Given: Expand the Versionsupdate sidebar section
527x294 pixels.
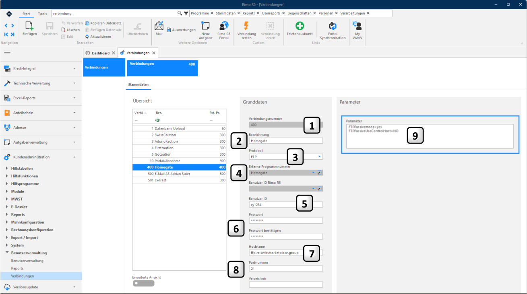Looking at the screenshot, I should 41,287.
